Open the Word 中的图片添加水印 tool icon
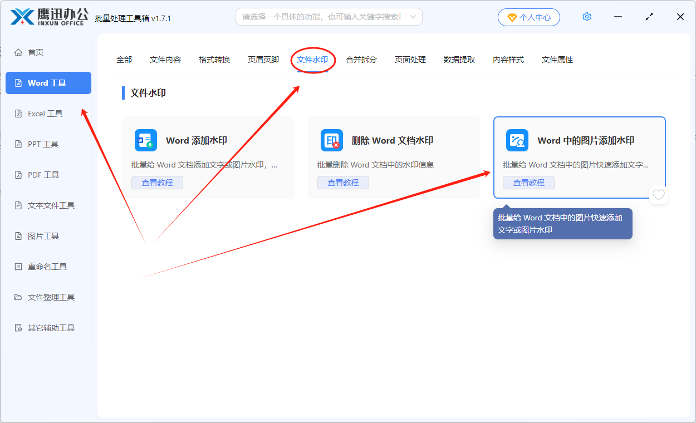 click(517, 140)
